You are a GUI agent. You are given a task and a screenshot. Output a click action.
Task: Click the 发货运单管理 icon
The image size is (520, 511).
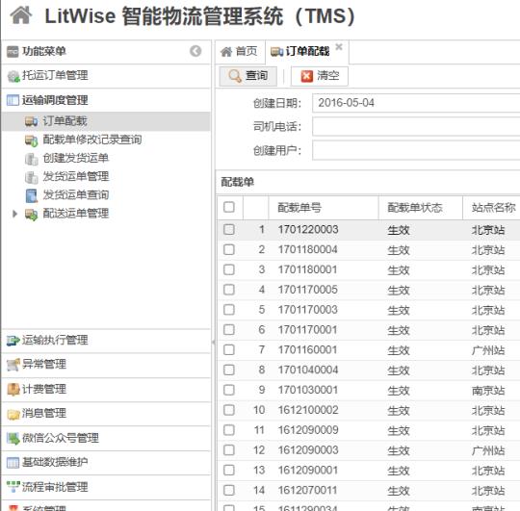32,177
